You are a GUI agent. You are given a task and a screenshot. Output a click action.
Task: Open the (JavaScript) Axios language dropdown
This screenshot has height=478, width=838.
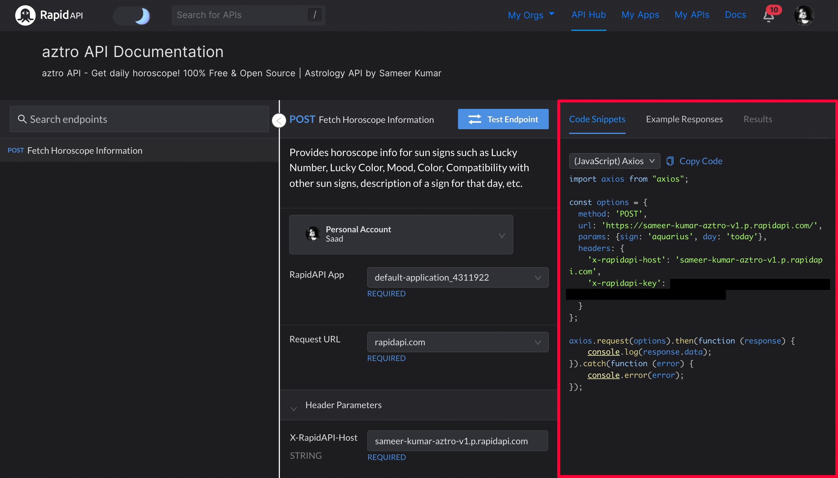(x=614, y=161)
